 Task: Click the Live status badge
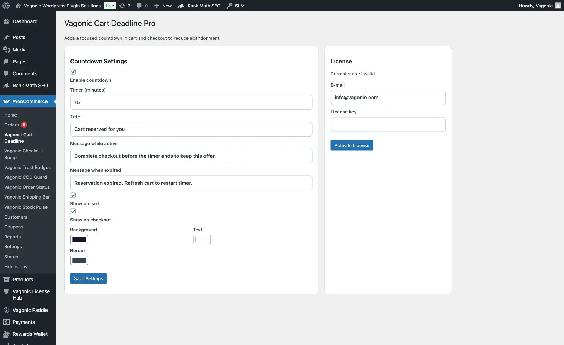pos(110,6)
